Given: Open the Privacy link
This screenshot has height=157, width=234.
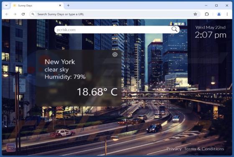Looking at the screenshot, I should click(x=174, y=149).
